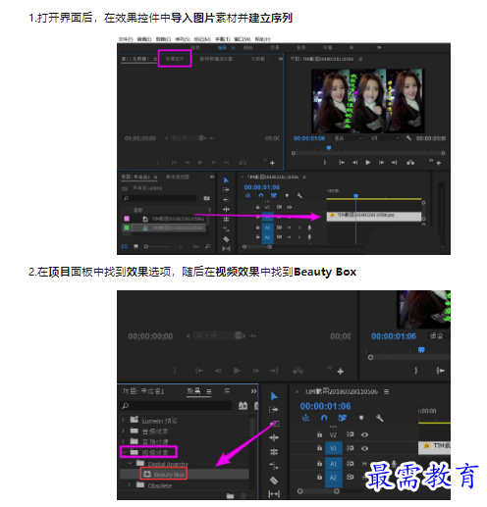
Task: Toggle linked selection in second screenshot's timeline
Action: pos(343,418)
